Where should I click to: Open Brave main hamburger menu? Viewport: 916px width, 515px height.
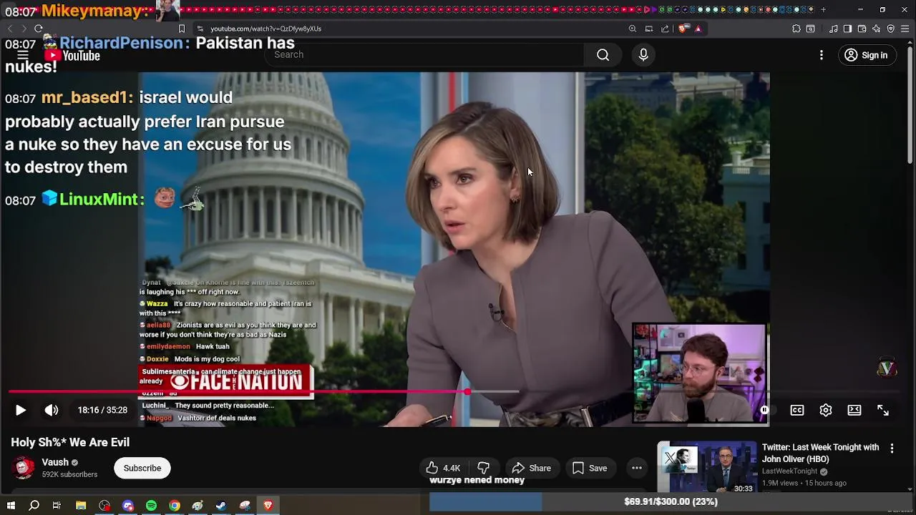click(905, 29)
